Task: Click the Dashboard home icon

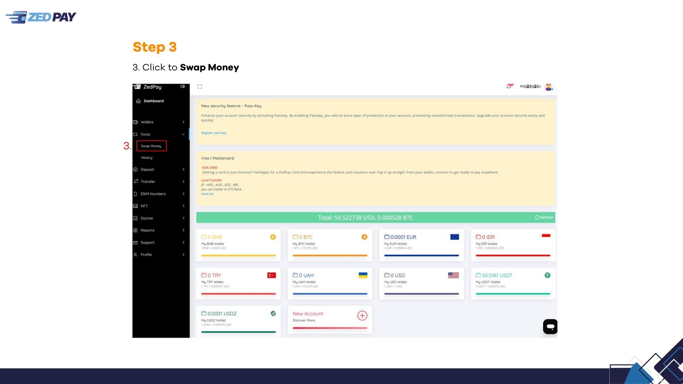Action: click(138, 101)
